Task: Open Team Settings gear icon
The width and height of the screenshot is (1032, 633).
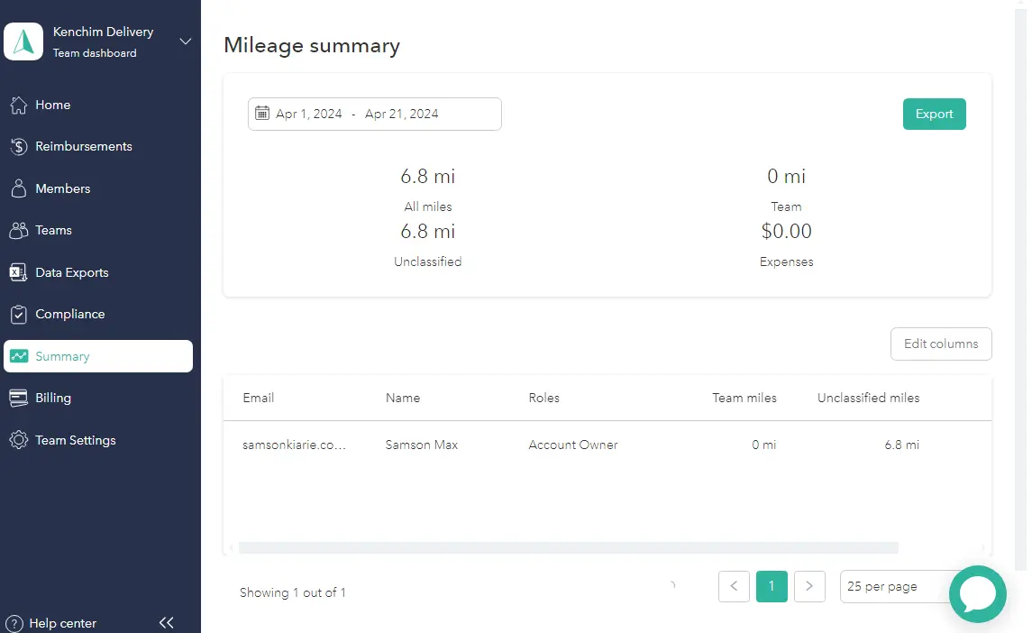Action: coord(20,440)
